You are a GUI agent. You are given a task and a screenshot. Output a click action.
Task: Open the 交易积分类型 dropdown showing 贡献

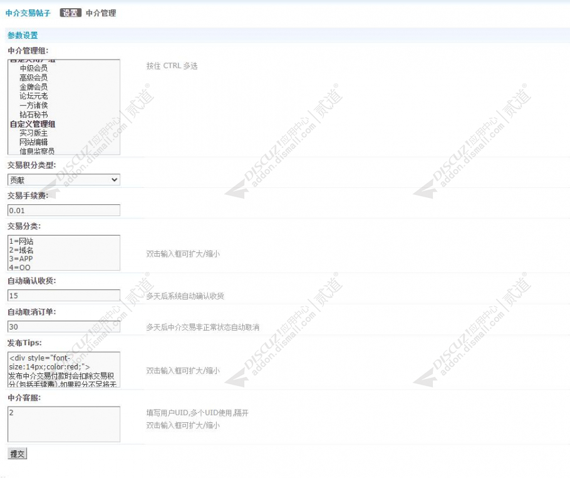(x=64, y=180)
